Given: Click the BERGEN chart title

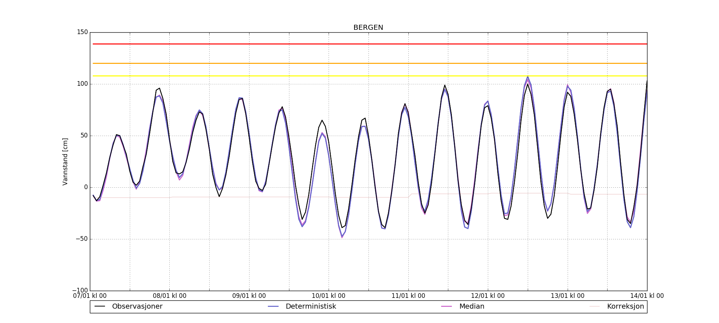Looking at the screenshot, I should [368, 28].
